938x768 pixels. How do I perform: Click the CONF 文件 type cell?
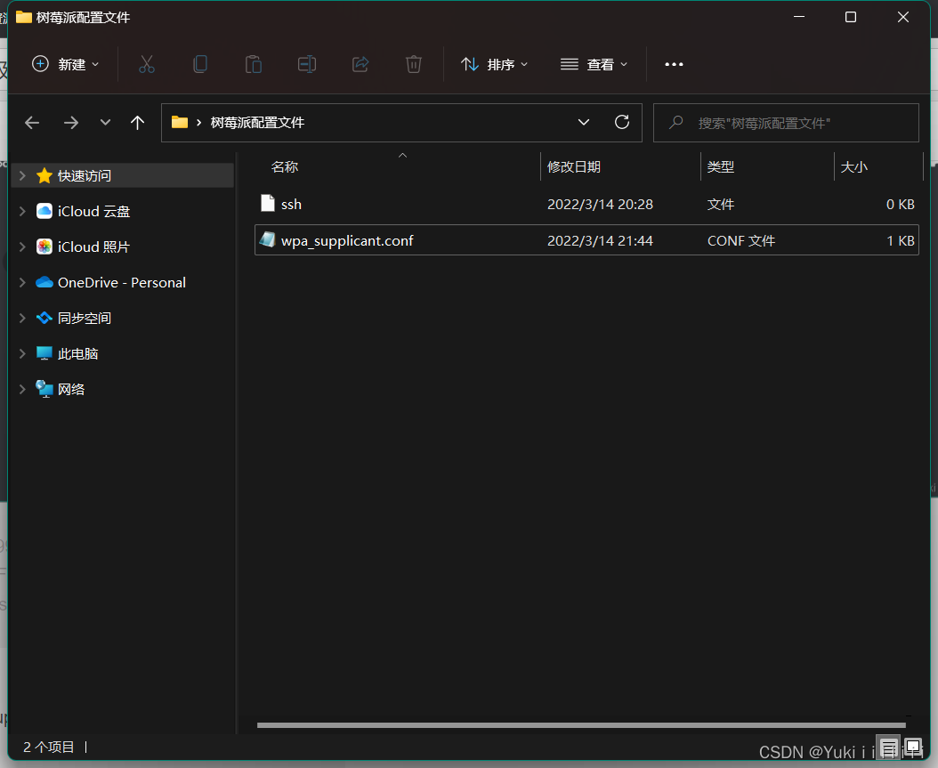[x=741, y=240]
